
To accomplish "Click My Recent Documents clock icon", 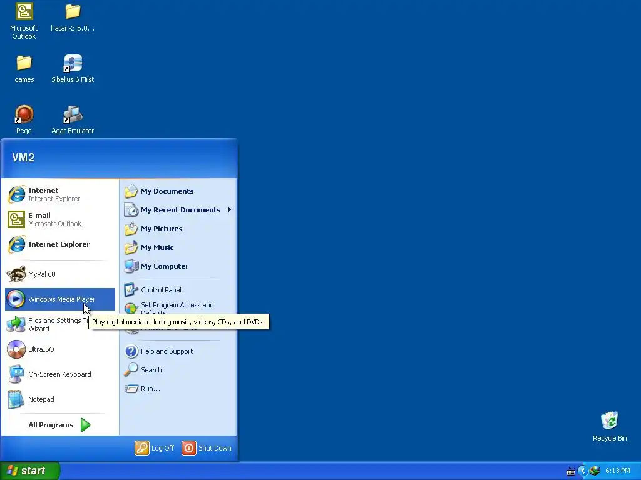I will 131,210.
